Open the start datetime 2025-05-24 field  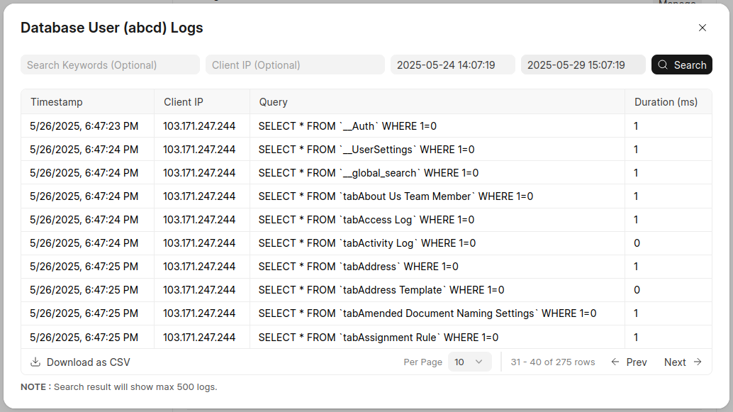click(x=452, y=65)
